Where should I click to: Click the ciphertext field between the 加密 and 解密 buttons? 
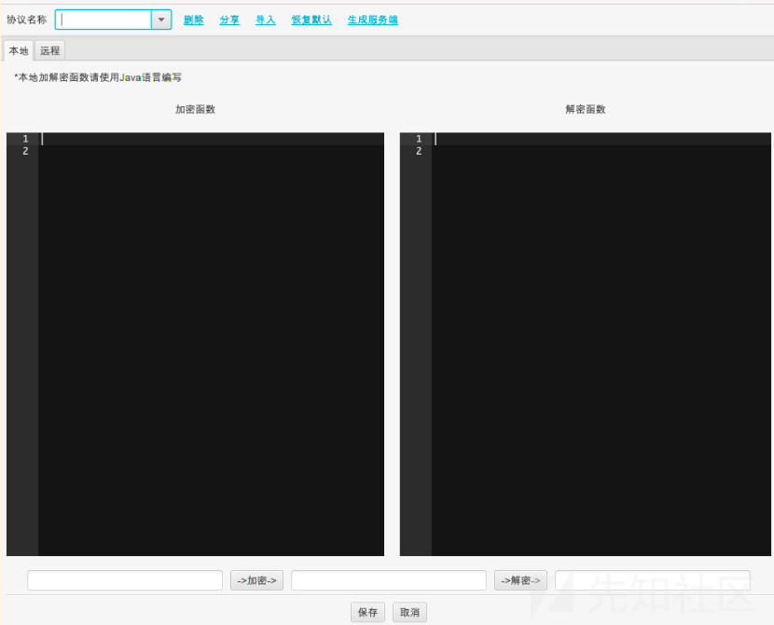pyautogui.click(x=389, y=580)
